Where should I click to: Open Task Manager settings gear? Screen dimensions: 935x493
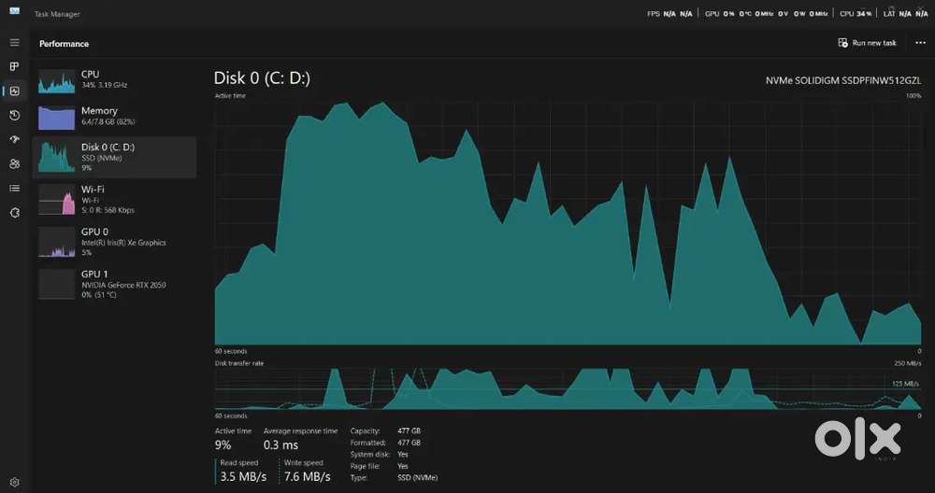(14, 483)
